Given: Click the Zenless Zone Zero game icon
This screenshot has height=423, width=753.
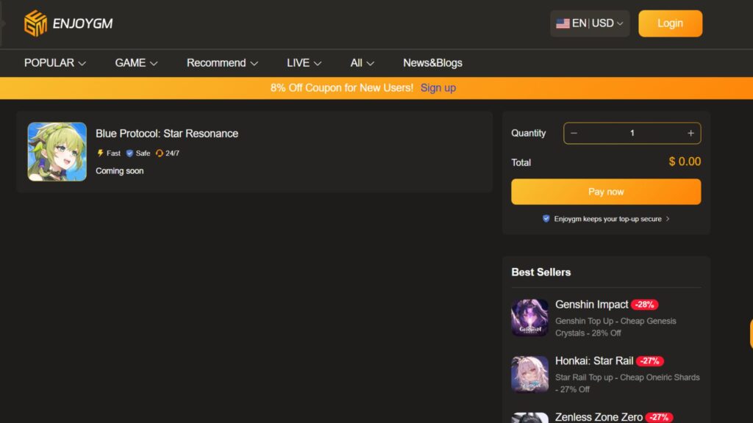Looking at the screenshot, I should coord(529,417).
